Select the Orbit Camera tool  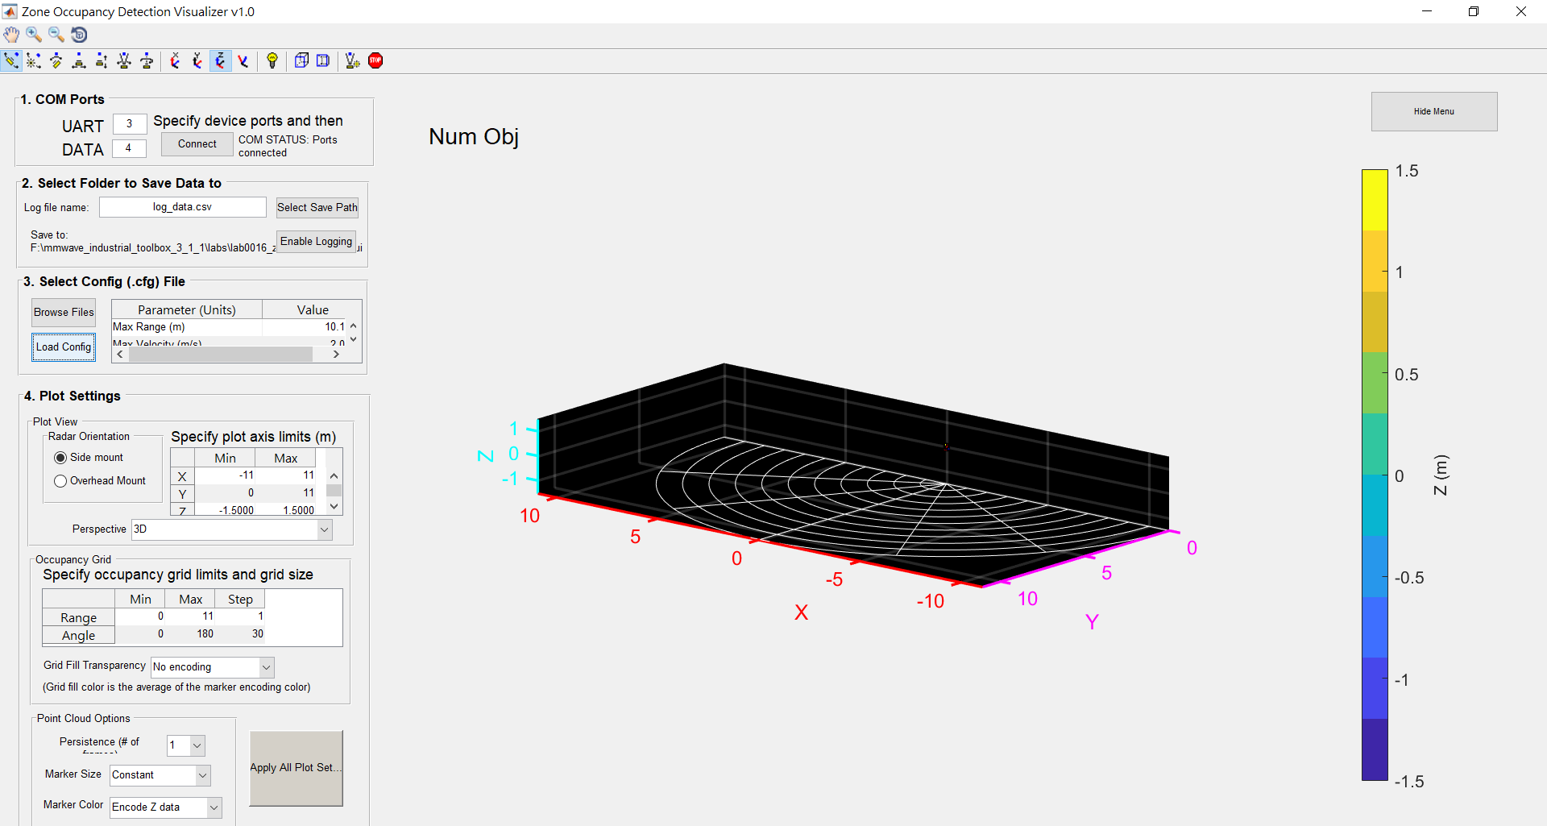[x=11, y=60]
